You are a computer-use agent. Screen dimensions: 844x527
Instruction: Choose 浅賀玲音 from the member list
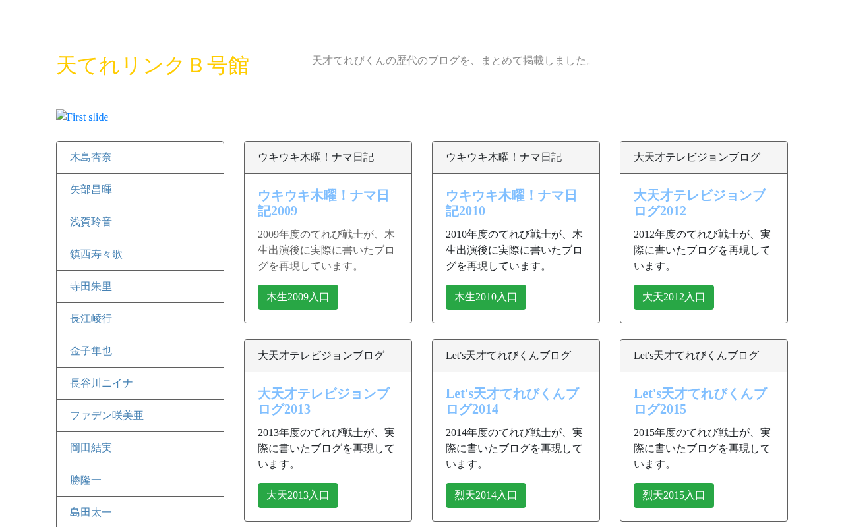[140, 222]
